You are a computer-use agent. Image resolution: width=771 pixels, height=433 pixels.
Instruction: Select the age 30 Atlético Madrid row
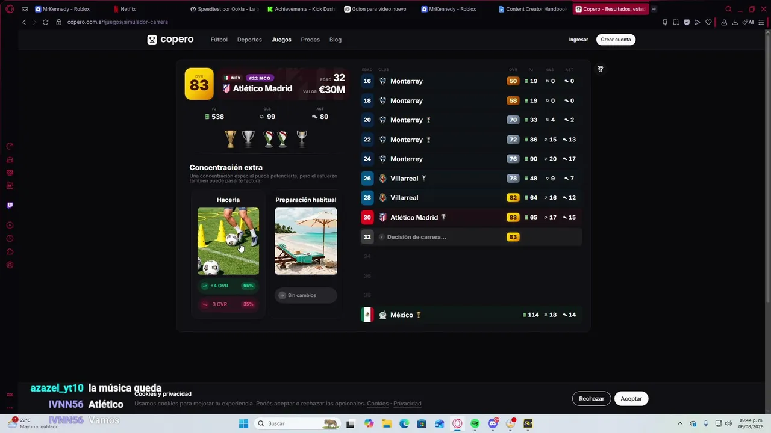tap(470, 217)
